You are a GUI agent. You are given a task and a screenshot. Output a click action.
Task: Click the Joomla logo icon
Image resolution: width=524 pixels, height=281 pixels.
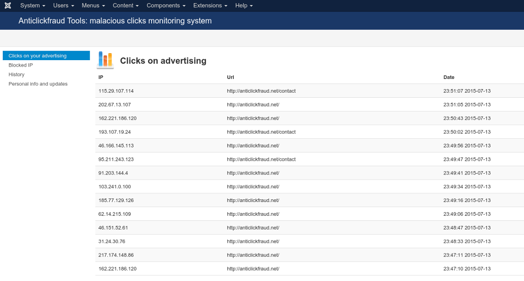coord(8,6)
